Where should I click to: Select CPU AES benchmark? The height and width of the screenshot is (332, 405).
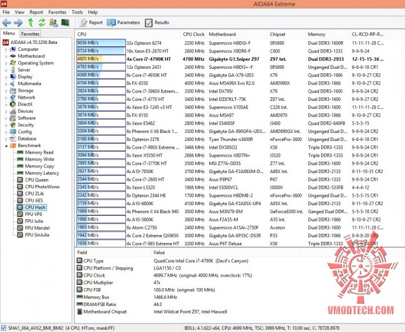[x=34, y=200]
